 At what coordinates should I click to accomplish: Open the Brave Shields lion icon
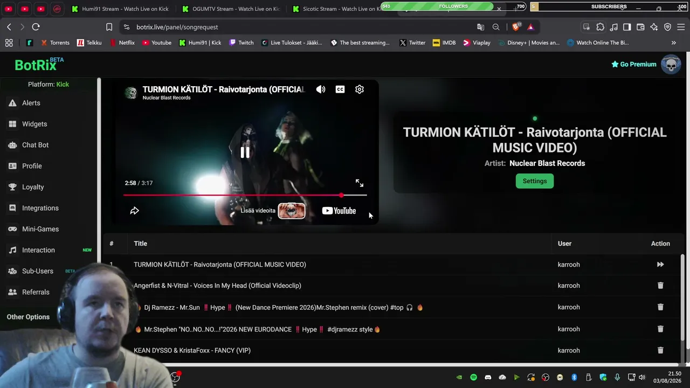tap(516, 27)
